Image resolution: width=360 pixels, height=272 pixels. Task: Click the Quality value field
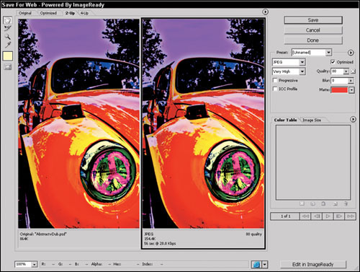pyautogui.click(x=337, y=71)
